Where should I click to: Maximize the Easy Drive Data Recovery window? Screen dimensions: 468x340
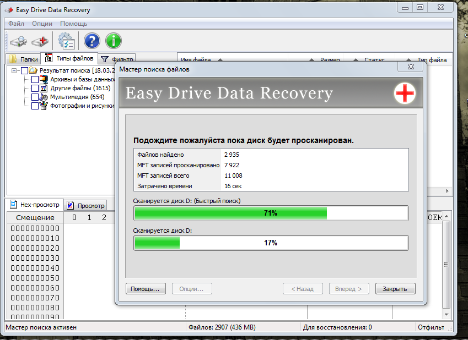tap(420, 7)
